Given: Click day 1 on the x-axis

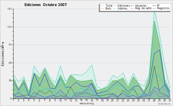Looking at the screenshot, I should (x=14, y=100).
